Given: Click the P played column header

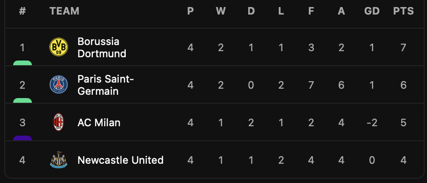Looking at the screenshot, I should [x=191, y=11].
